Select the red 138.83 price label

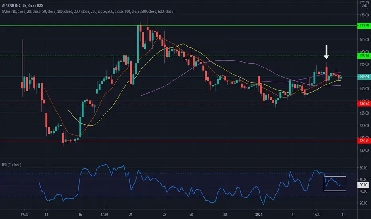(364, 104)
